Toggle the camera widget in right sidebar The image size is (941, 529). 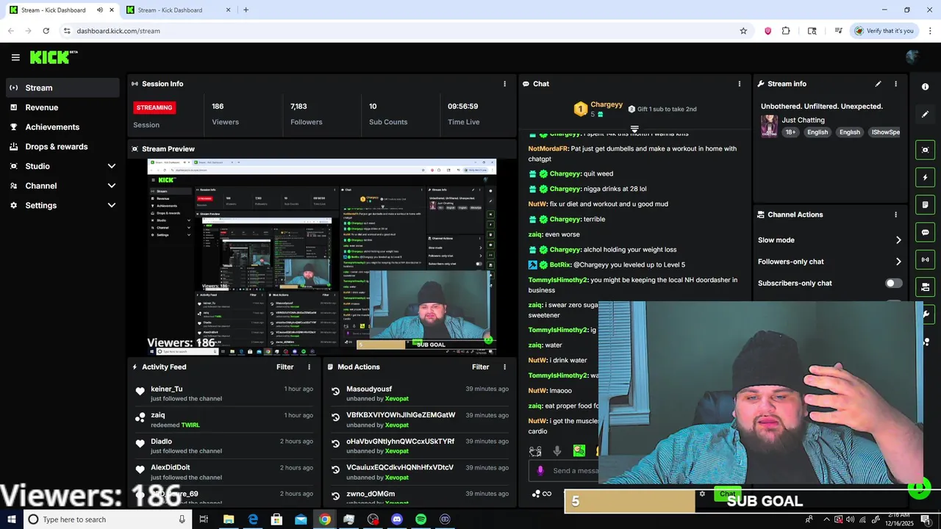pyautogui.click(x=925, y=287)
